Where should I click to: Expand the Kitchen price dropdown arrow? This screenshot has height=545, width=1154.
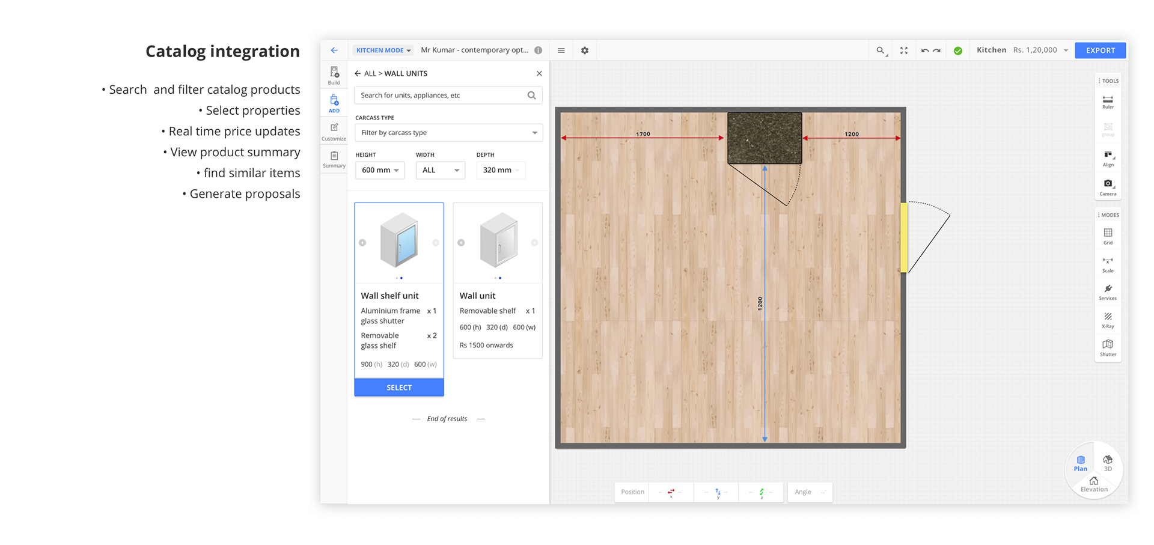pyautogui.click(x=1066, y=50)
